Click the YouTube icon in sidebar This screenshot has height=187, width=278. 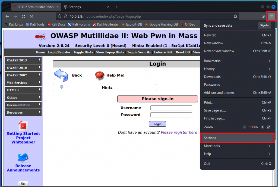(23, 184)
